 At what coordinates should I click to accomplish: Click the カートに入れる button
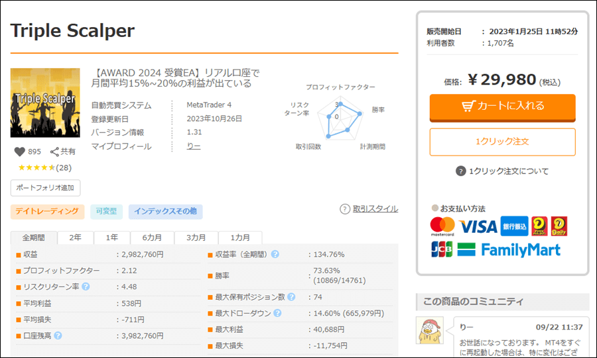coord(503,108)
